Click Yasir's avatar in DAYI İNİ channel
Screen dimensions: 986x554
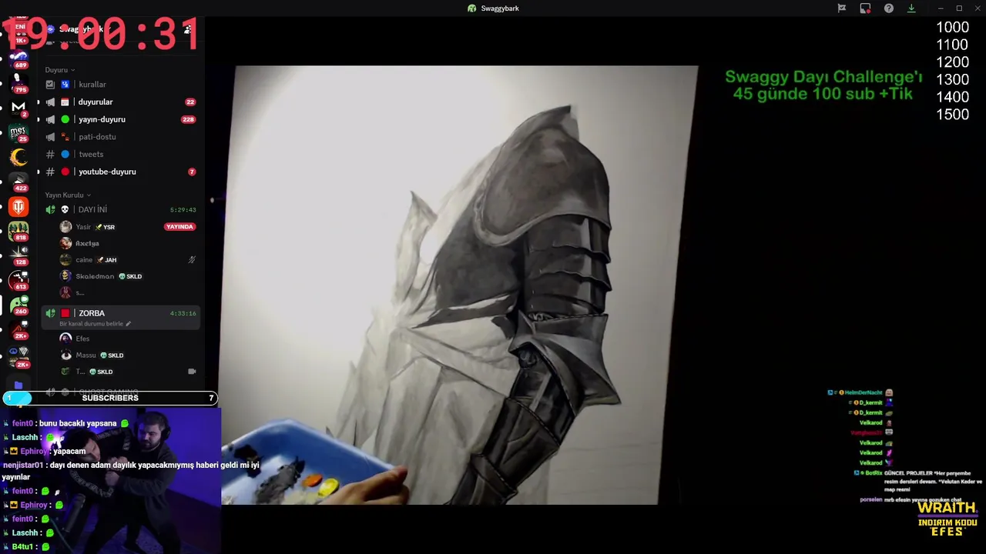65,227
